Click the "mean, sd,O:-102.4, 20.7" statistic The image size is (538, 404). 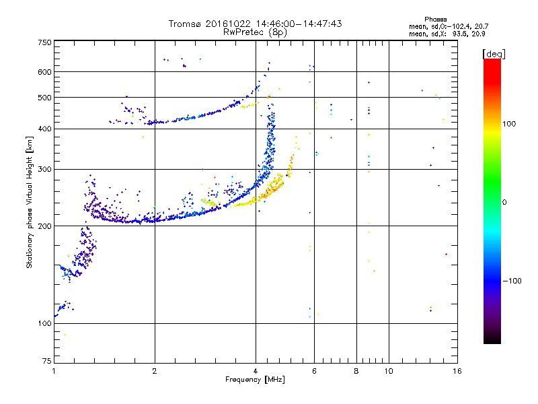point(449,26)
